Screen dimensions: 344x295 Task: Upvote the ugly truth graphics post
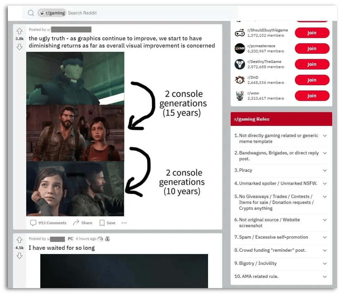(x=19, y=30)
